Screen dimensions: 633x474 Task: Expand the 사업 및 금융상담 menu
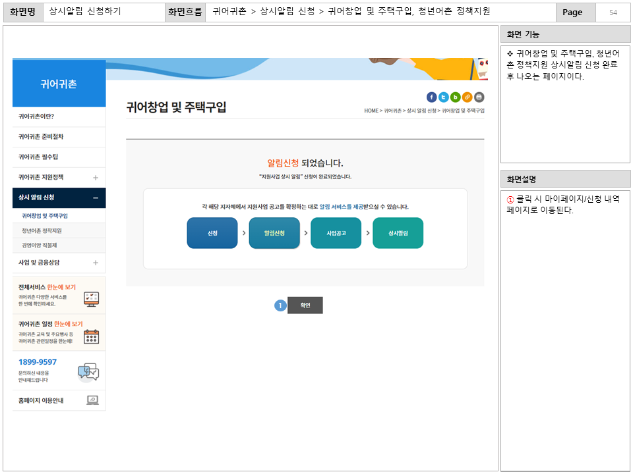pos(59,263)
